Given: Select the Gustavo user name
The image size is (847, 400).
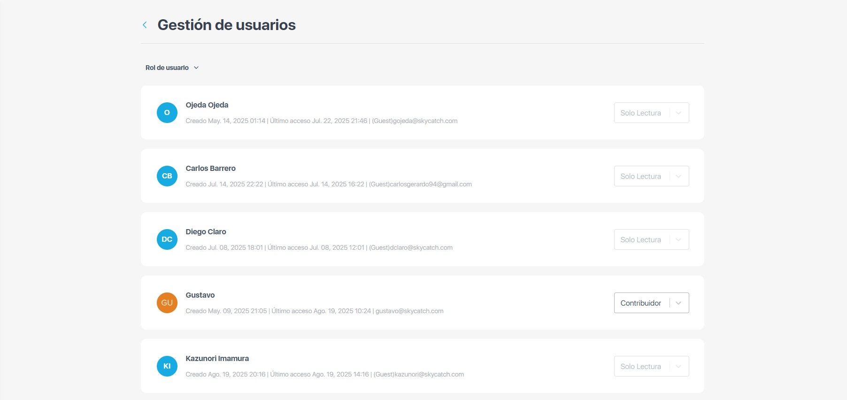Looking at the screenshot, I should (x=200, y=295).
